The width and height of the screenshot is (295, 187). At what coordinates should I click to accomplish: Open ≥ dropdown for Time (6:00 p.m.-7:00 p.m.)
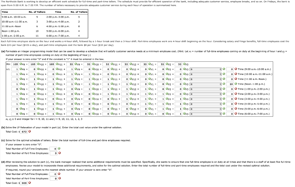click(x=205, y=114)
